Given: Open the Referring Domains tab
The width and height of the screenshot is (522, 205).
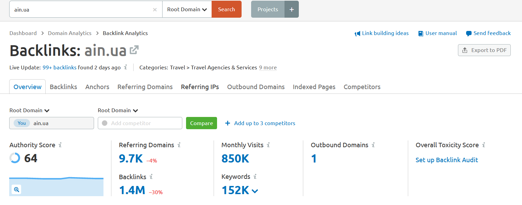Looking at the screenshot, I should pyautogui.click(x=145, y=87).
